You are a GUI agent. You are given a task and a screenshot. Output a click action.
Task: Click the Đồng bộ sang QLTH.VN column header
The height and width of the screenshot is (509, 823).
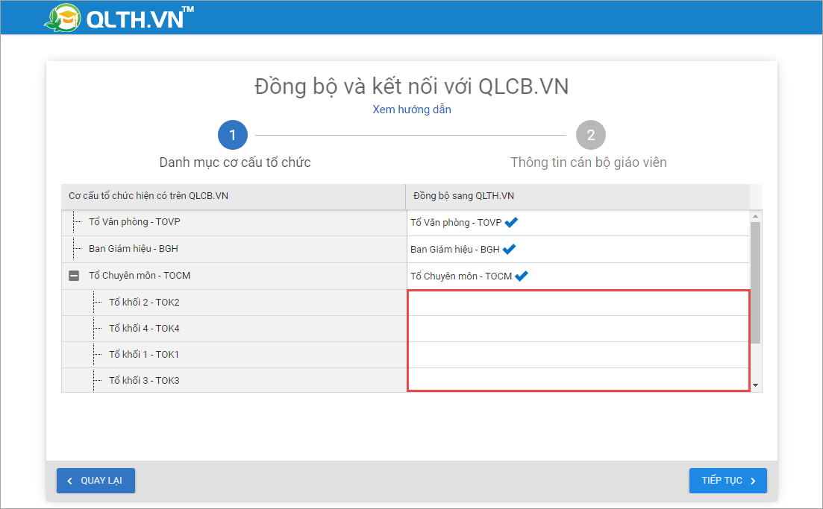(x=578, y=197)
